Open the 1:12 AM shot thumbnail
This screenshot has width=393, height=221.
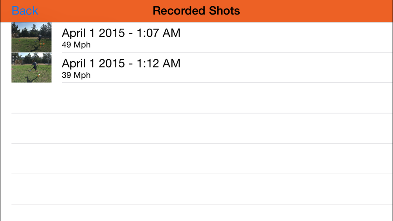[31, 68]
